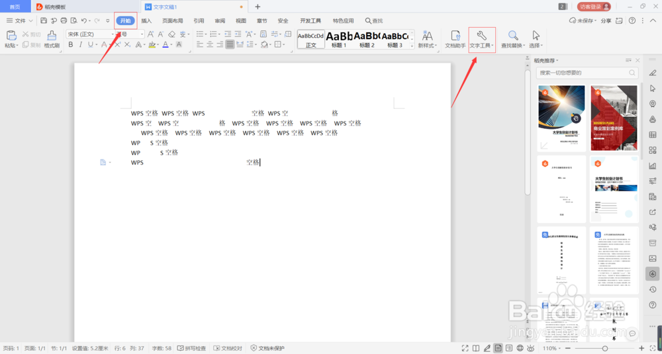Screen dimensions: 662x354
Task: Open the Document Assistant (文档助手) tool
Action: click(x=455, y=39)
